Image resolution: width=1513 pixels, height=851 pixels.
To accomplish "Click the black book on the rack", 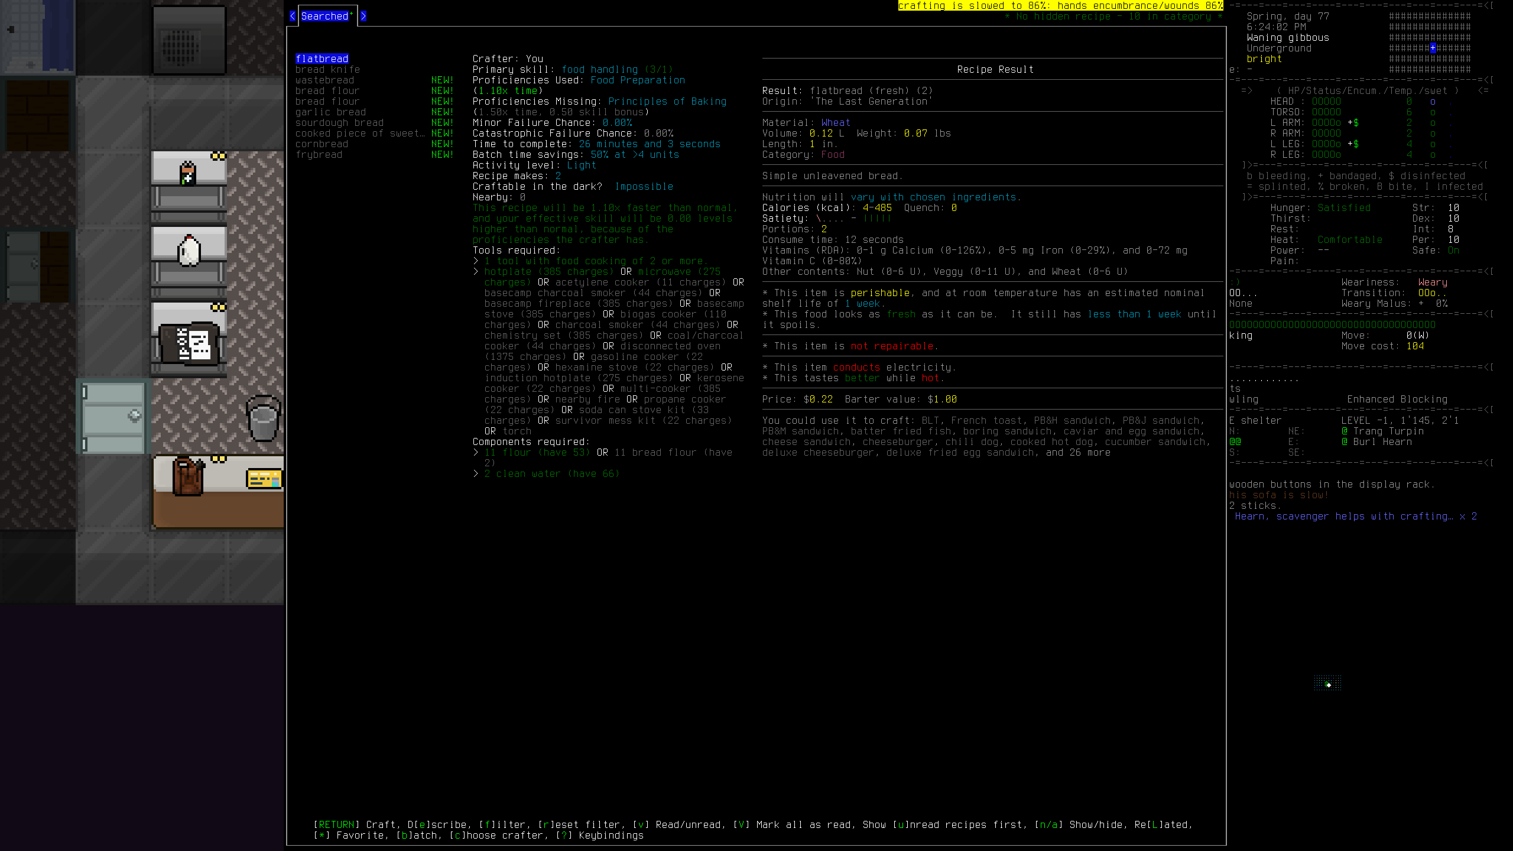I will click(x=190, y=344).
